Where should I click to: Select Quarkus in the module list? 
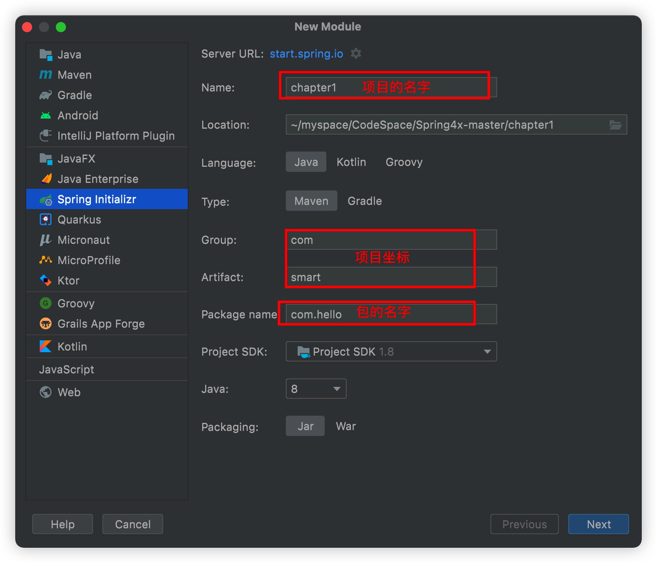pyautogui.click(x=107, y=220)
